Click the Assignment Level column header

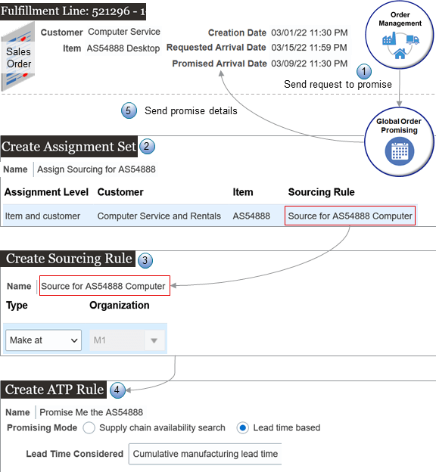coord(46,192)
